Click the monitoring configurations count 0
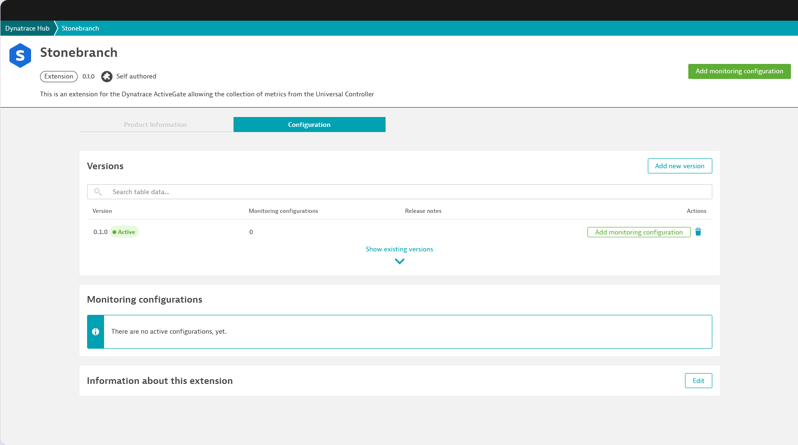 pyautogui.click(x=251, y=232)
